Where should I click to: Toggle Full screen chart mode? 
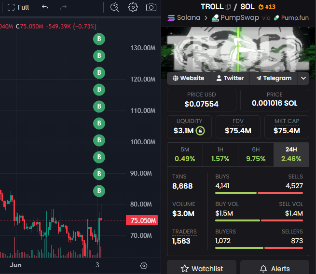coord(18,7)
